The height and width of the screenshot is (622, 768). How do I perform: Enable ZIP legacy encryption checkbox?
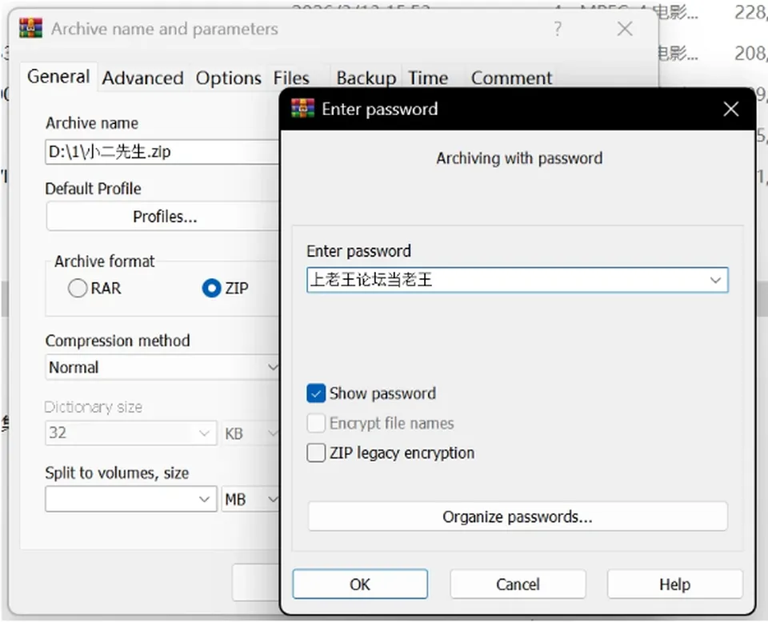click(x=316, y=453)
